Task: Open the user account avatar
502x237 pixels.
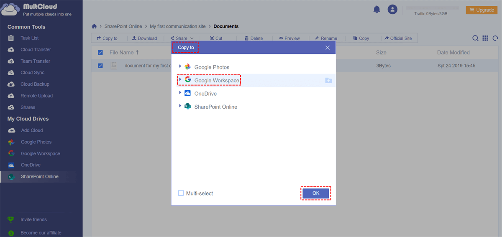Action: (392, 9)
